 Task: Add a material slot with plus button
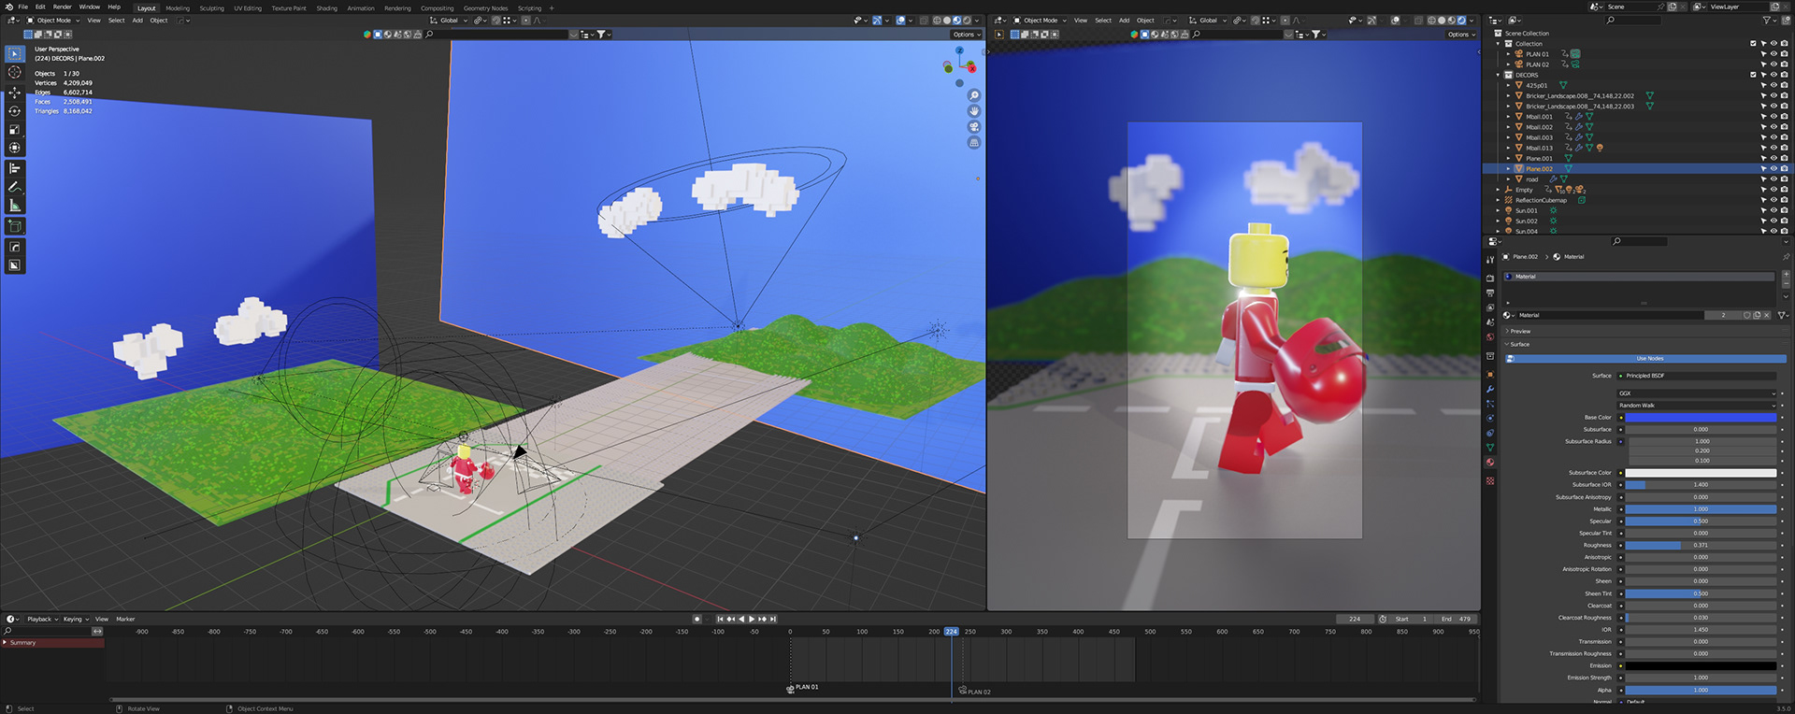pos(1786,275)
